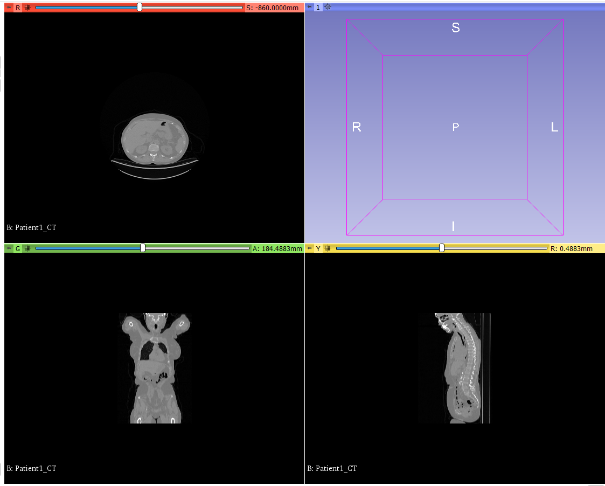The width and height of the screenshot is (605, 486).
Task: Click the 'R' Red slice view label
Action: 18,8
